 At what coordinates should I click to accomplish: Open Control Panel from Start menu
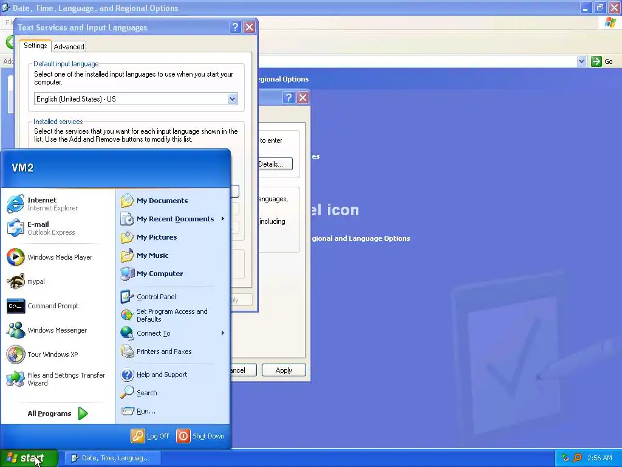click(x=173, y=297)
